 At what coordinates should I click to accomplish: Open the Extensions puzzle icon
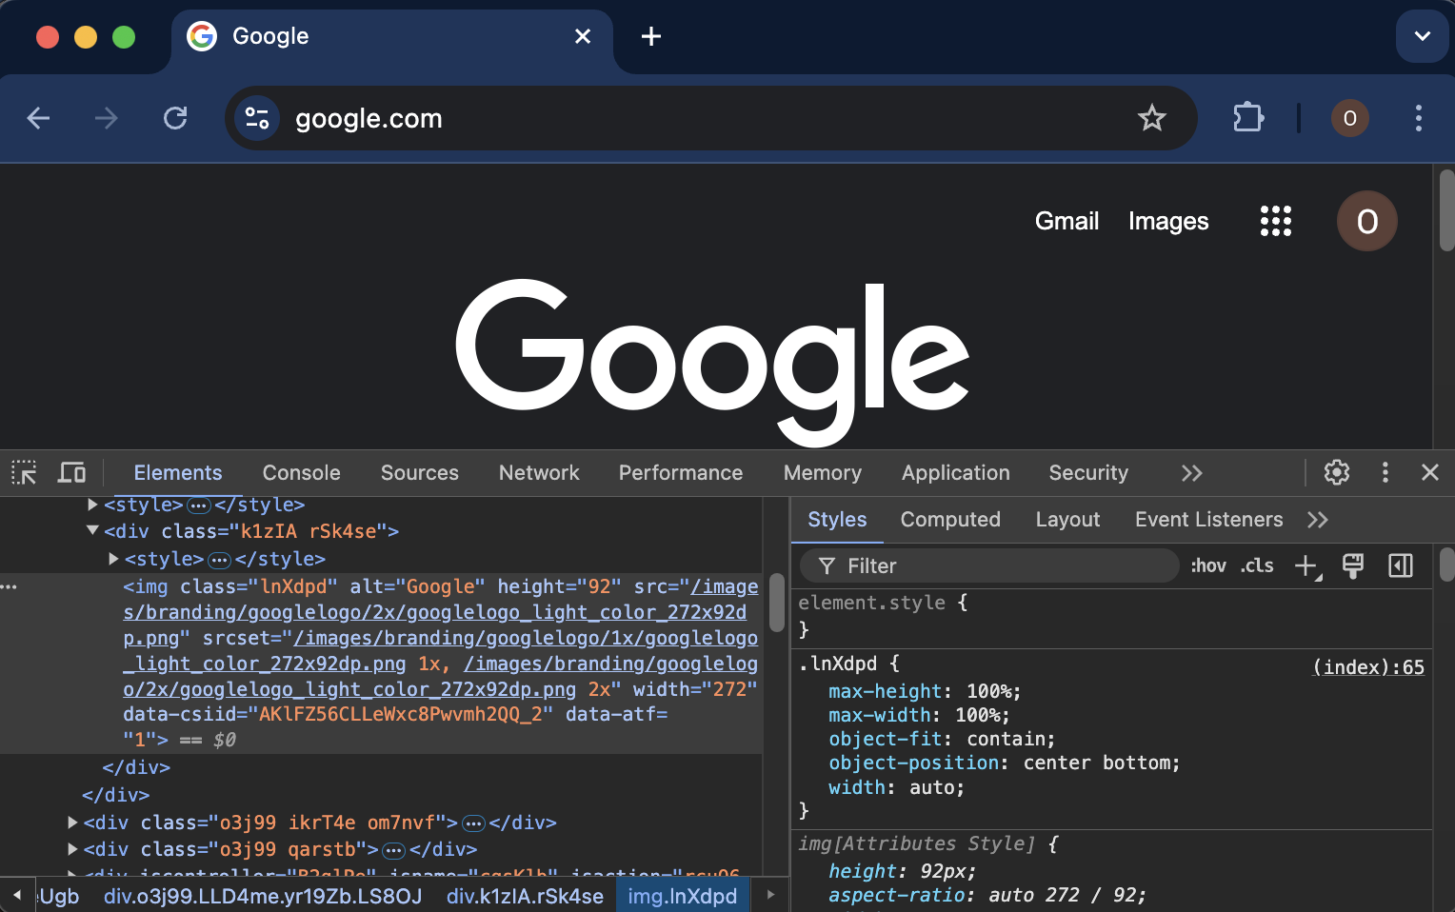(x=1247, y=118)
